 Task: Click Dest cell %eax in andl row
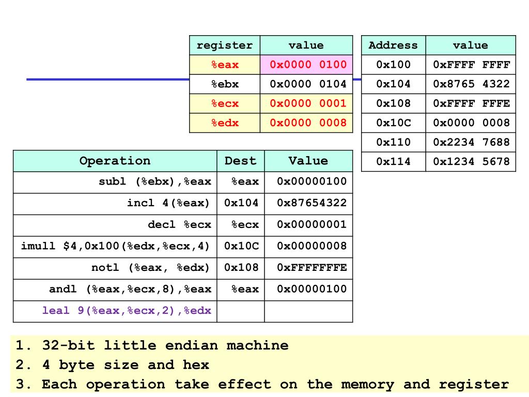[x=241, y=290]
